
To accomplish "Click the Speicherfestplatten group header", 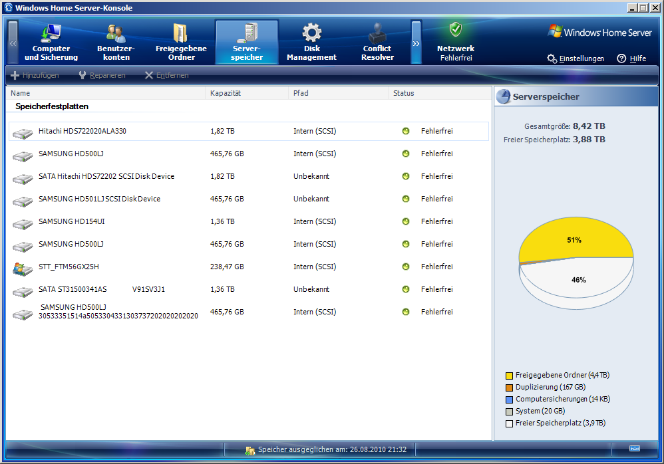I will click(x=52, y=106).
